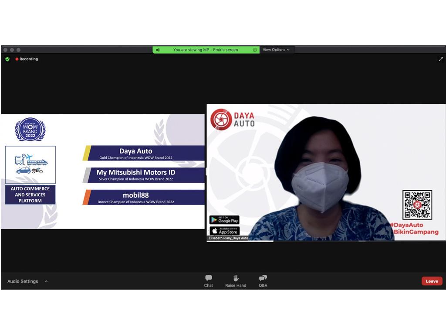
Task: Click the Google Play badge
Action: (224, 220)
